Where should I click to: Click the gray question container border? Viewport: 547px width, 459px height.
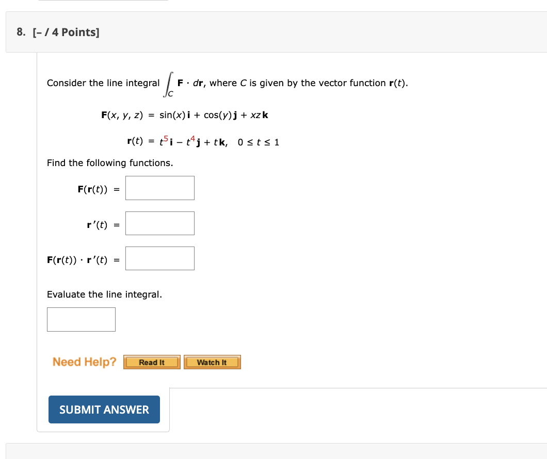(36, 232)
